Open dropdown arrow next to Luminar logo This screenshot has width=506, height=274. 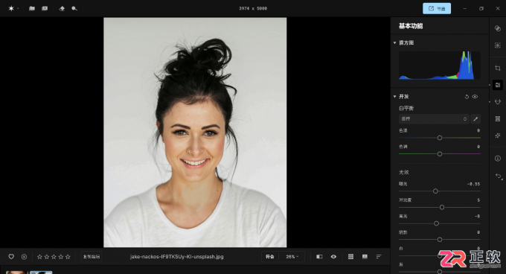point(18,8)
